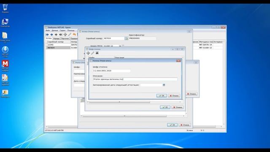Expand the Номер ГРСИ combo box arrow
Image resolution: width=270 pixels, height=152 pixels.
[x=120, y=46]
